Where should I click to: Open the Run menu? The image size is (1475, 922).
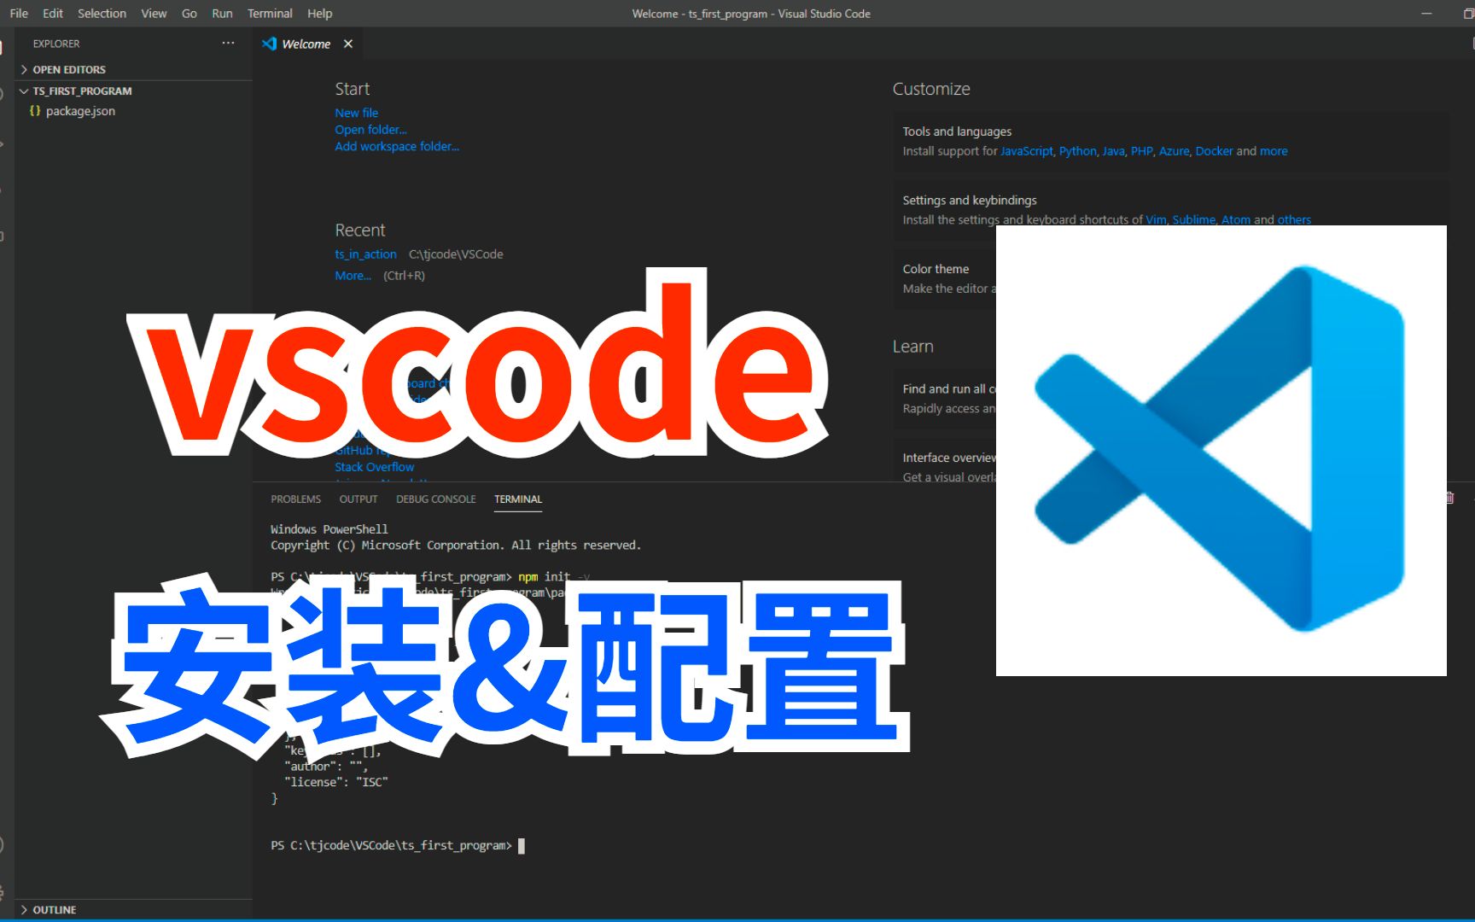pyautogui.click(x=222, y=14)
